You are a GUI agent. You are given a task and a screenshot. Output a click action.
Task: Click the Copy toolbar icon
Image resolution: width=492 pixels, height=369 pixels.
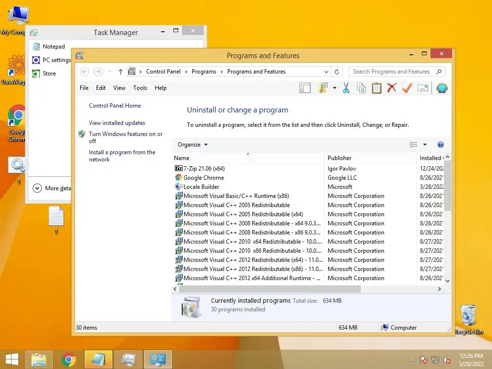[x=361, y=88]
